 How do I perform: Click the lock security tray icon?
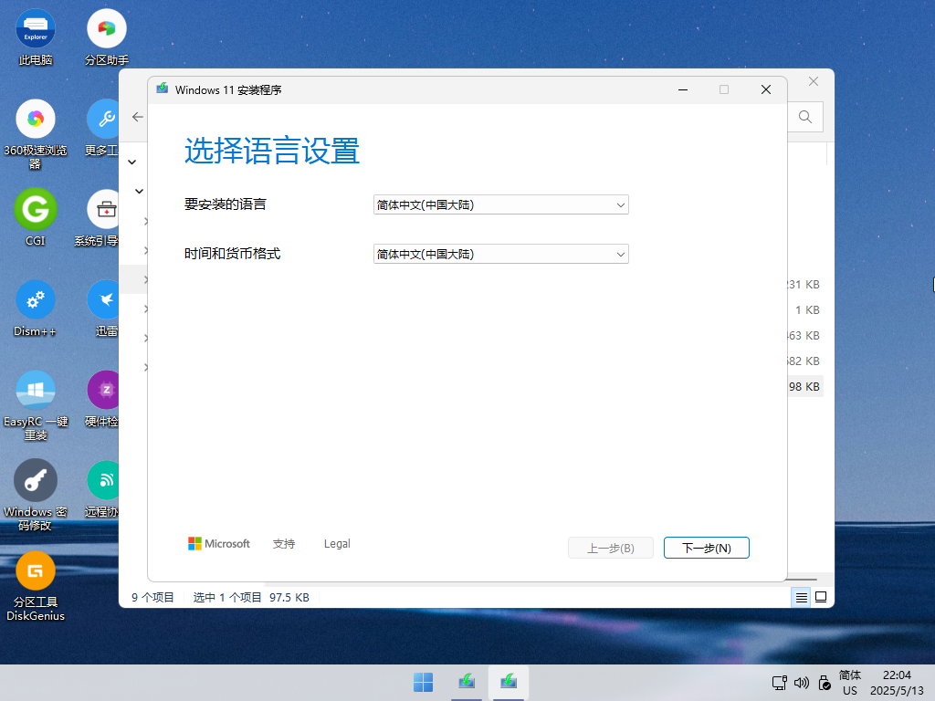coord(825,683)
